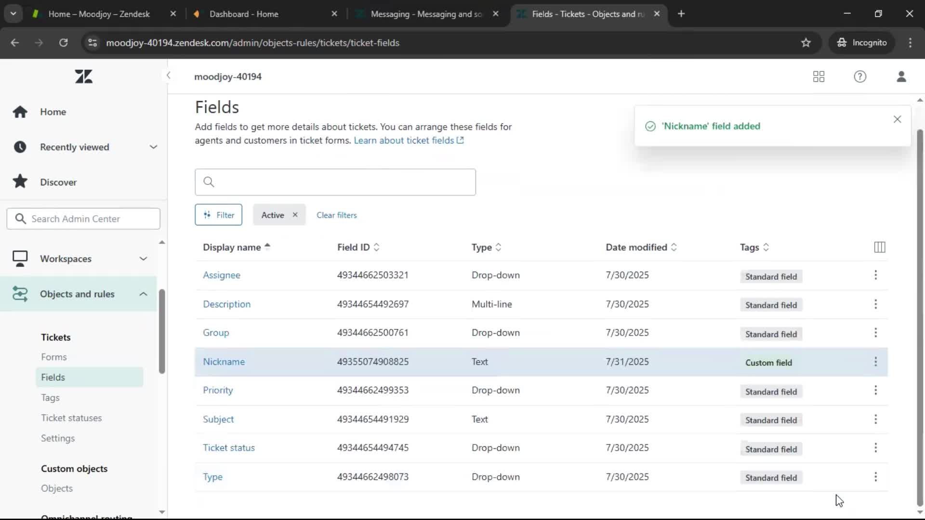The height and width of the screenshot is (520, 925).
Task: Click the column selector icon in table header
Action: coord(880,247)
